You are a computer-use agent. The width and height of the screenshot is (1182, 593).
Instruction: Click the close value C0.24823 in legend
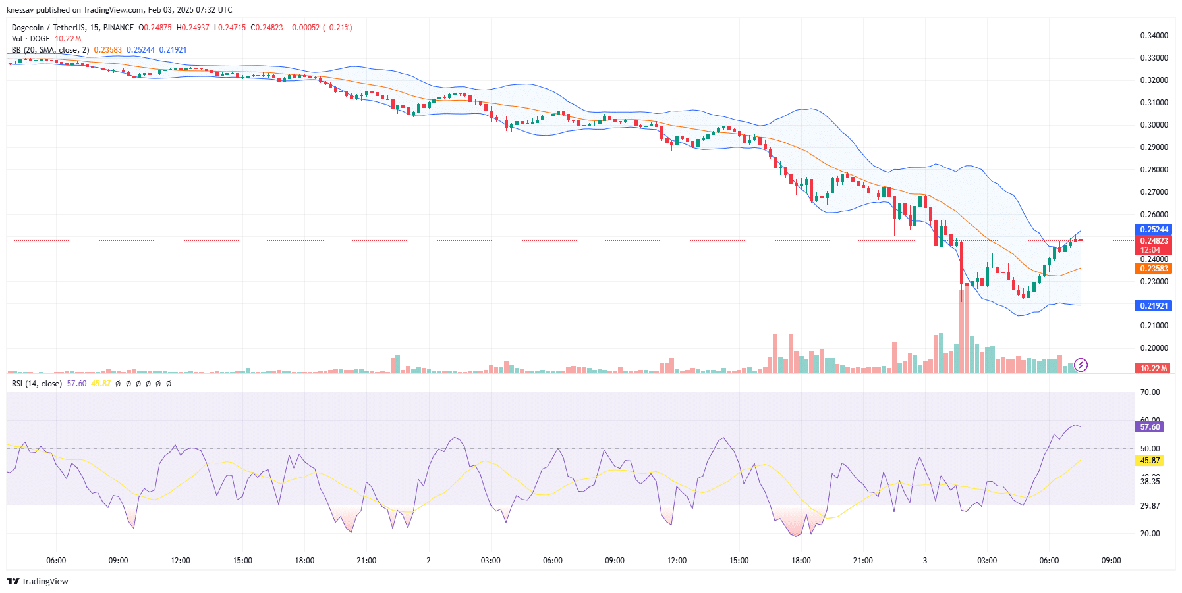pyautogui.click(x=267, y=28)
